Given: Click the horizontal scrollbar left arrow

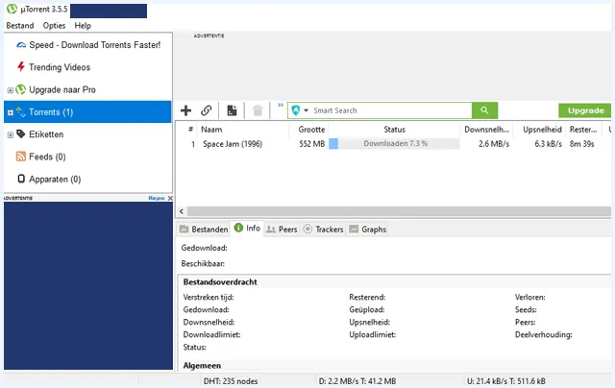Looking at the screenshot, I should [x=182, y=211].
